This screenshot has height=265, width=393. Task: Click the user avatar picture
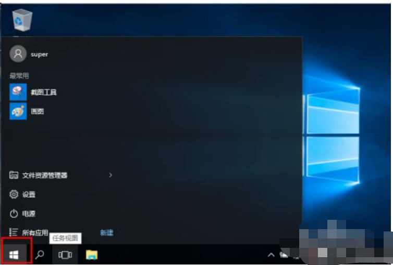point(18,54)
